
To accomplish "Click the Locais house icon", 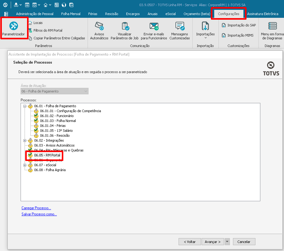I will pyautogui.click(x=30, y=23).
